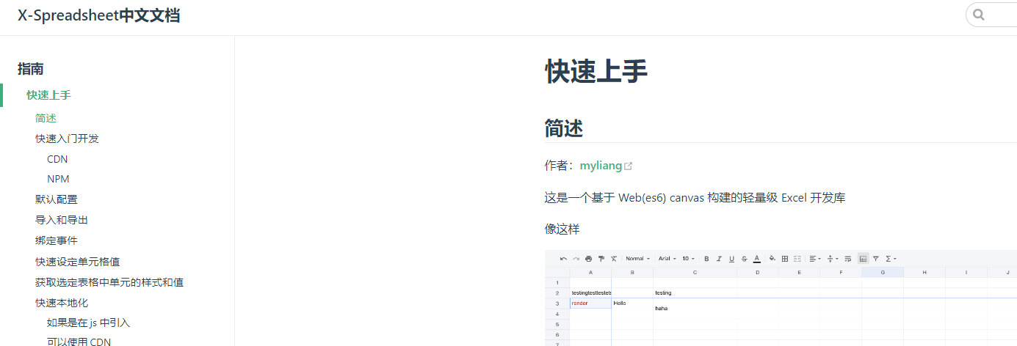Select row 3 header in the spreadsheet

[557, 303]
